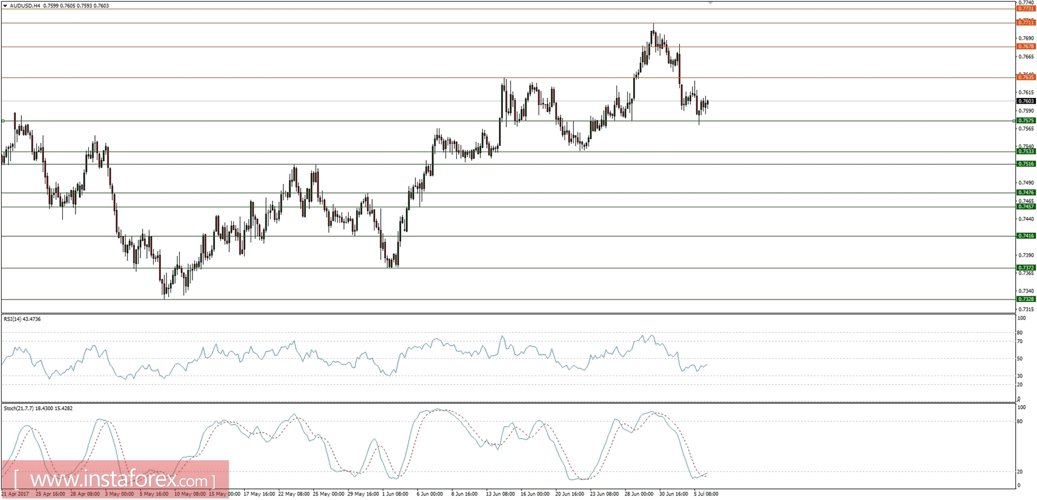Select the RSI(14) 43.4736 indicator label

tap(22, 319)
